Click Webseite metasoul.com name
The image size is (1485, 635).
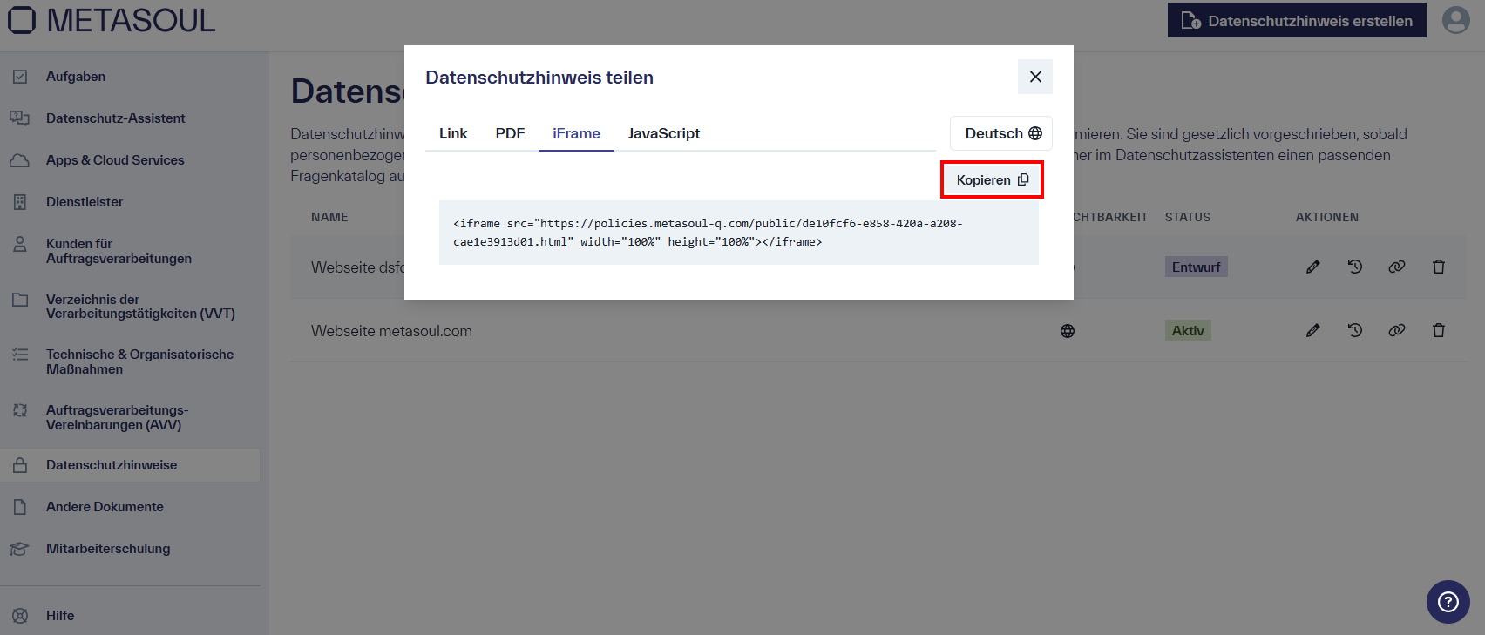(x=391, y=331)
